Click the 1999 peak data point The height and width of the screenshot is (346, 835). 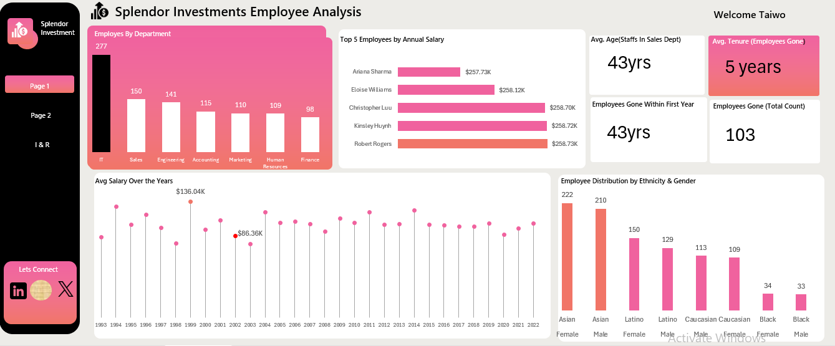(x=190, y=201)
